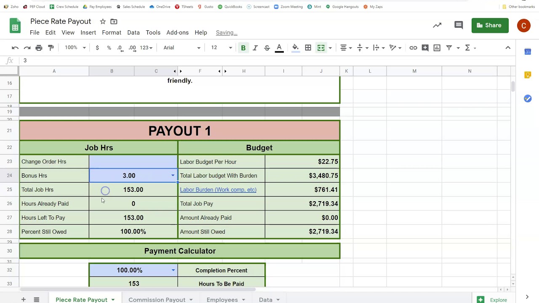Open the Data menu

coord(133,32)
